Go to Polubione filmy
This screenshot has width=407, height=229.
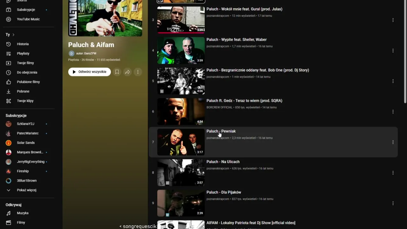tap(27, 82)
